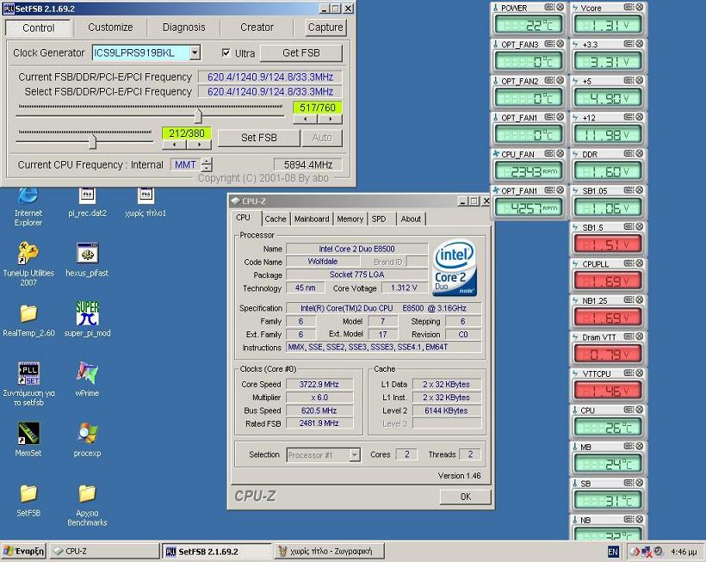This screenshot has height=562, width=706.
Task: Switch to CPU-Z taskbar button
Action: [x=104, y=551]
